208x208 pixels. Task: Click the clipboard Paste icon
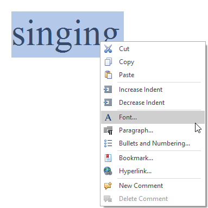108,75
